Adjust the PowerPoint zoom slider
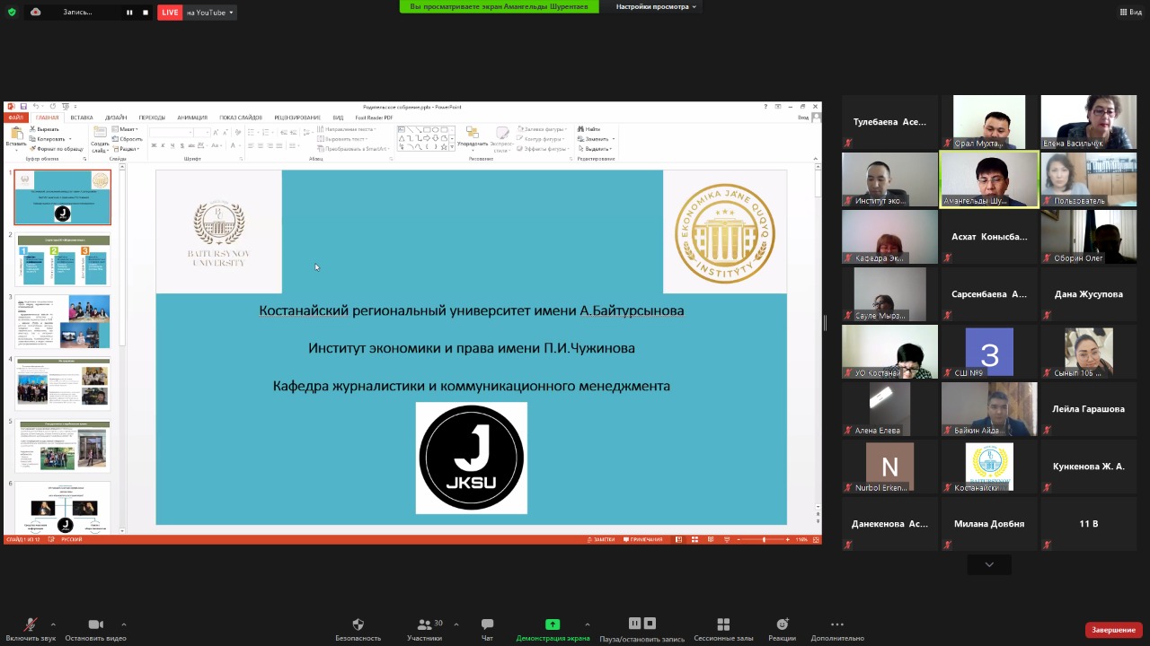 tap(765, 539)
